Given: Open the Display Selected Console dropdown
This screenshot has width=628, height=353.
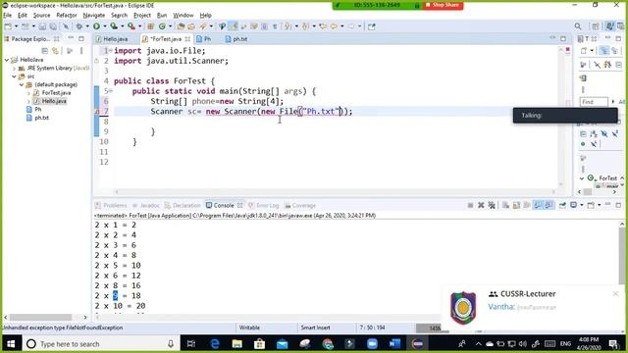Looking at the screenshot, I should click(x=582, y=205).
